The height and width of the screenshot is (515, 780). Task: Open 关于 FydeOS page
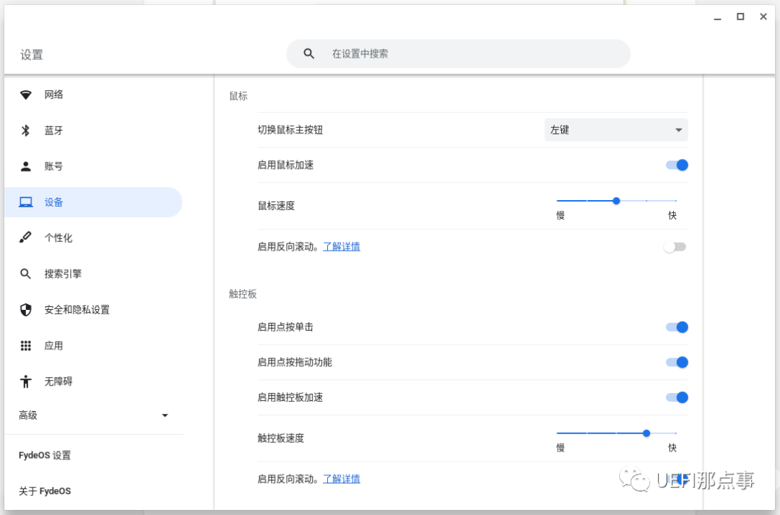coord(45,491)
